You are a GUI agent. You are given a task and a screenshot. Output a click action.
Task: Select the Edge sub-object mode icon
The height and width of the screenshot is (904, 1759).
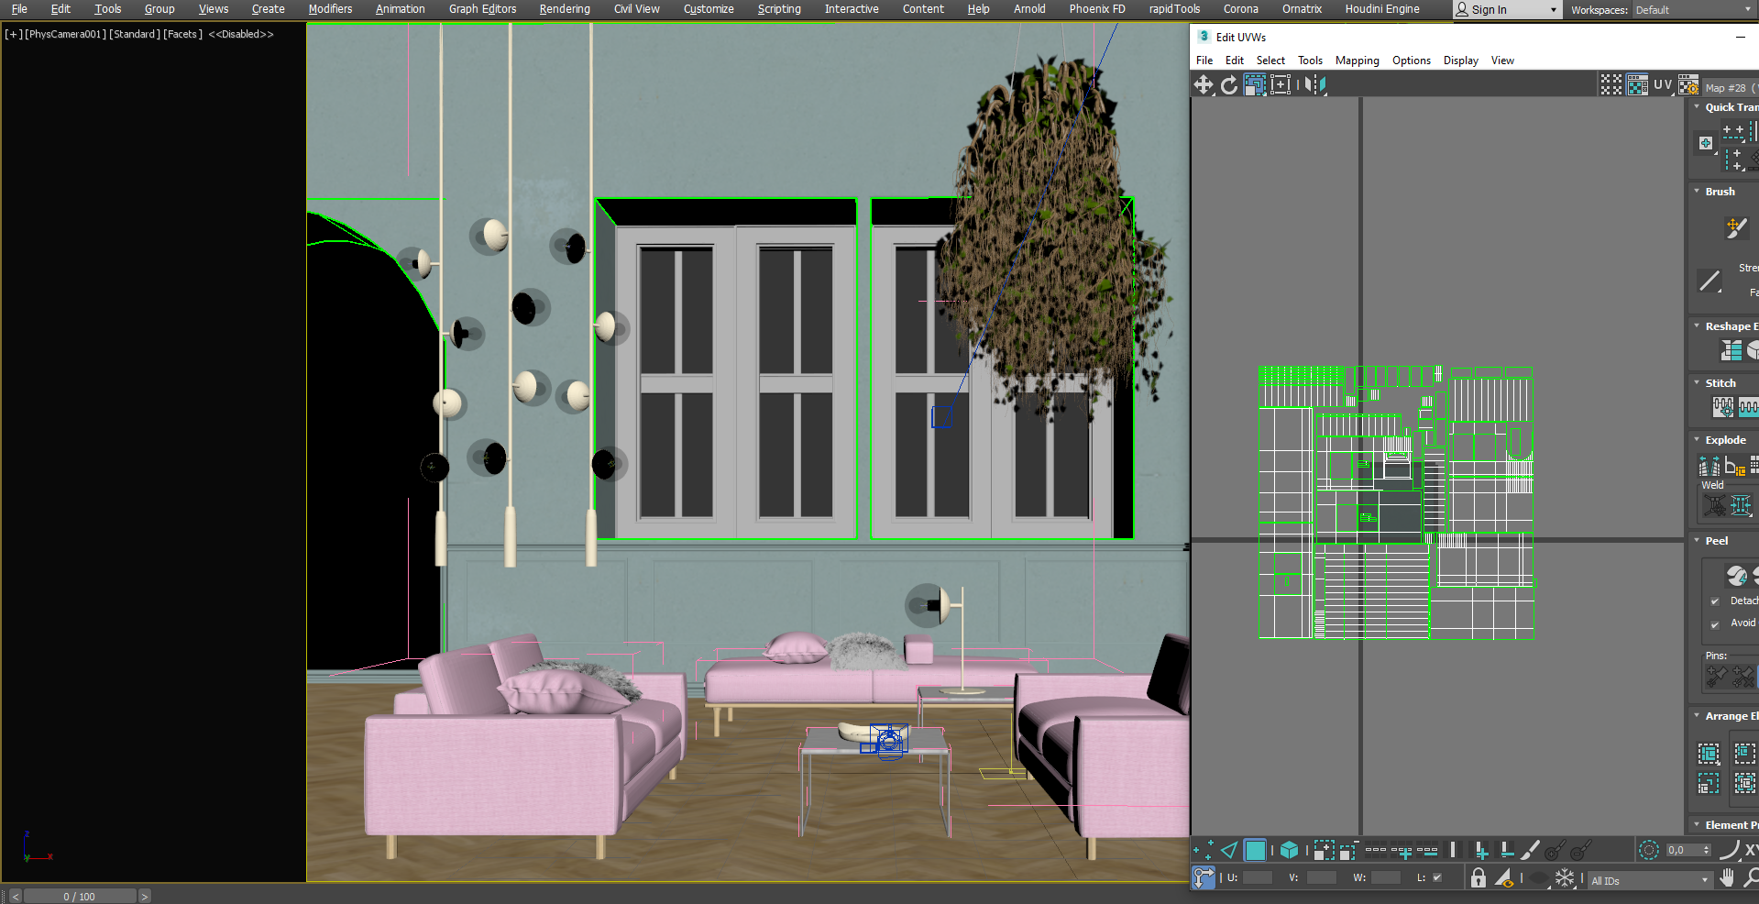tap(1228, 851)
